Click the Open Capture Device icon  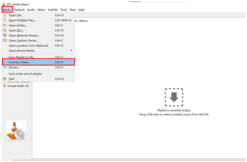tap(5, 40)
